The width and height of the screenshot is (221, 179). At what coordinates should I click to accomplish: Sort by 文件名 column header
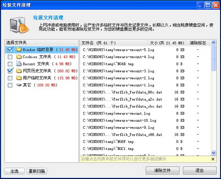[114, 43]
